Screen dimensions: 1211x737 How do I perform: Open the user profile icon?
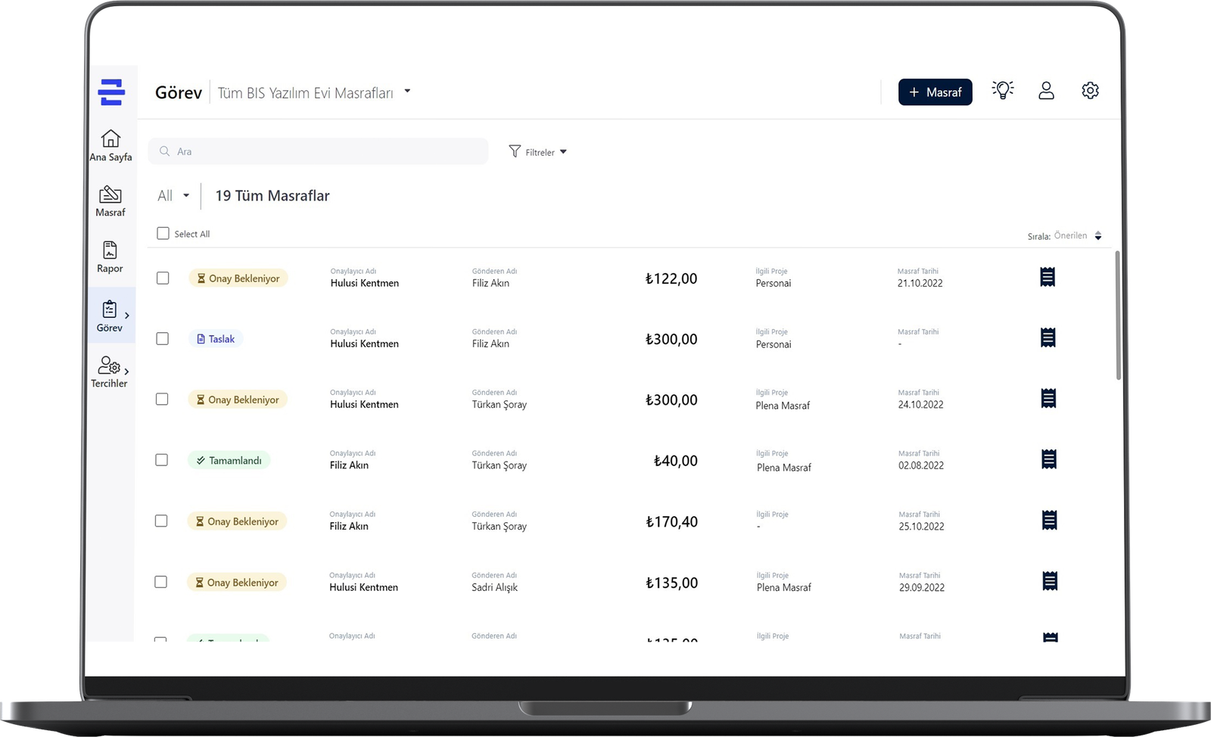[x=1046, y=91]
